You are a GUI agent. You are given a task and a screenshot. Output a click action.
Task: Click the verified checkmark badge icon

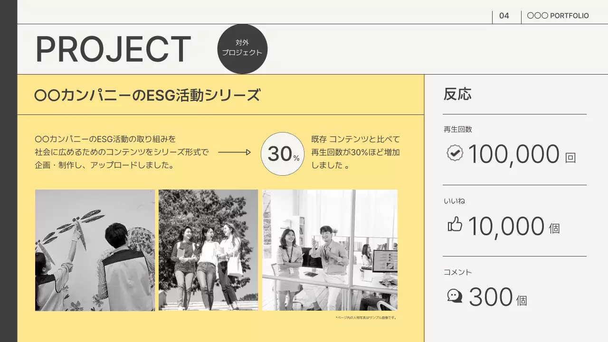coord(455,153)
